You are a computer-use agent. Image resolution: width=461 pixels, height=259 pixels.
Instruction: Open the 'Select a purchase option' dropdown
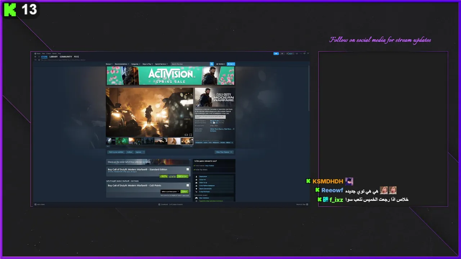[170, 191]
